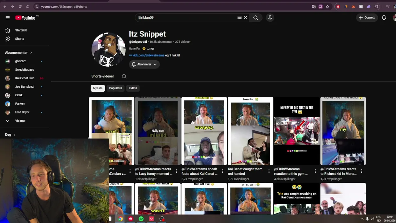Click the search magnifier button
This screenshot has height=223, width=396.
tap(256, 18)
